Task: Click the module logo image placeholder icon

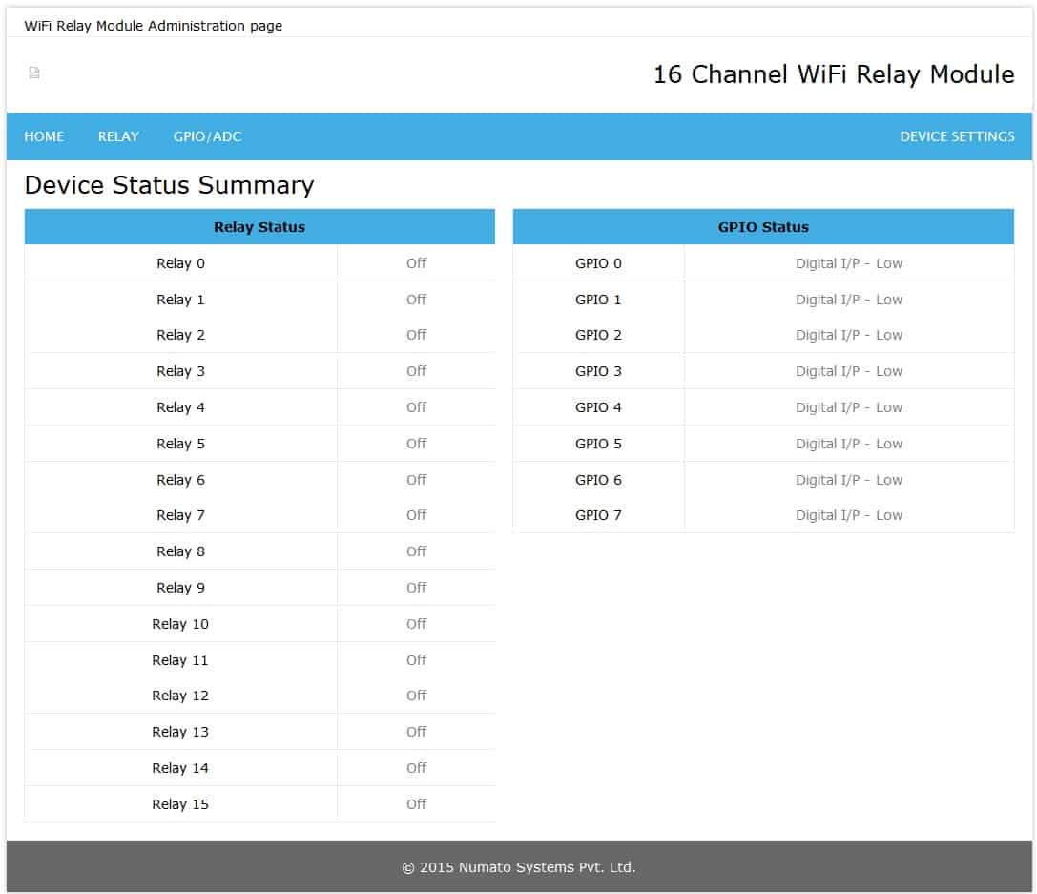Action: pyautogui.click(x=34, y=73)
